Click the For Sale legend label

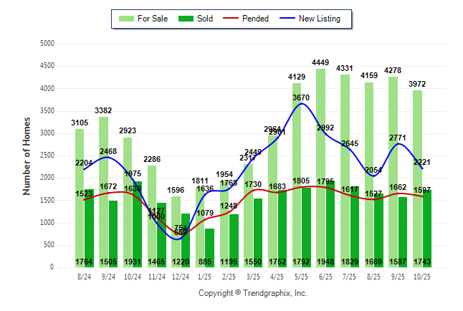coord(152,19)
